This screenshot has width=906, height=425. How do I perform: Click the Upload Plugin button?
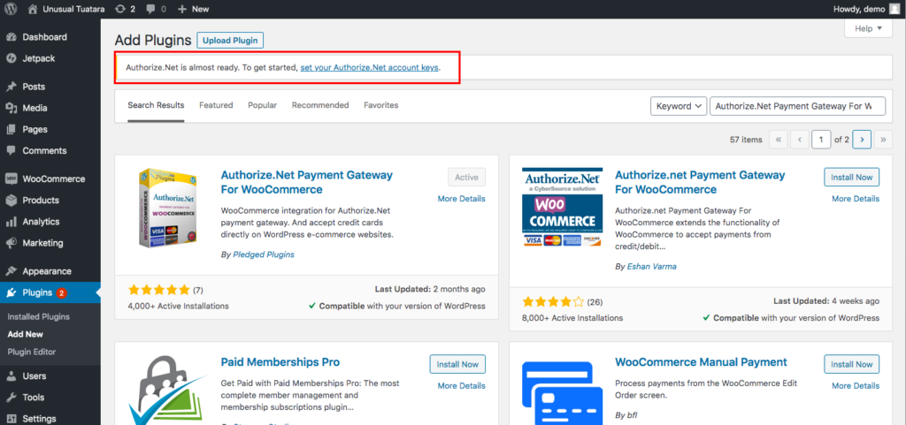coord(231,41)
